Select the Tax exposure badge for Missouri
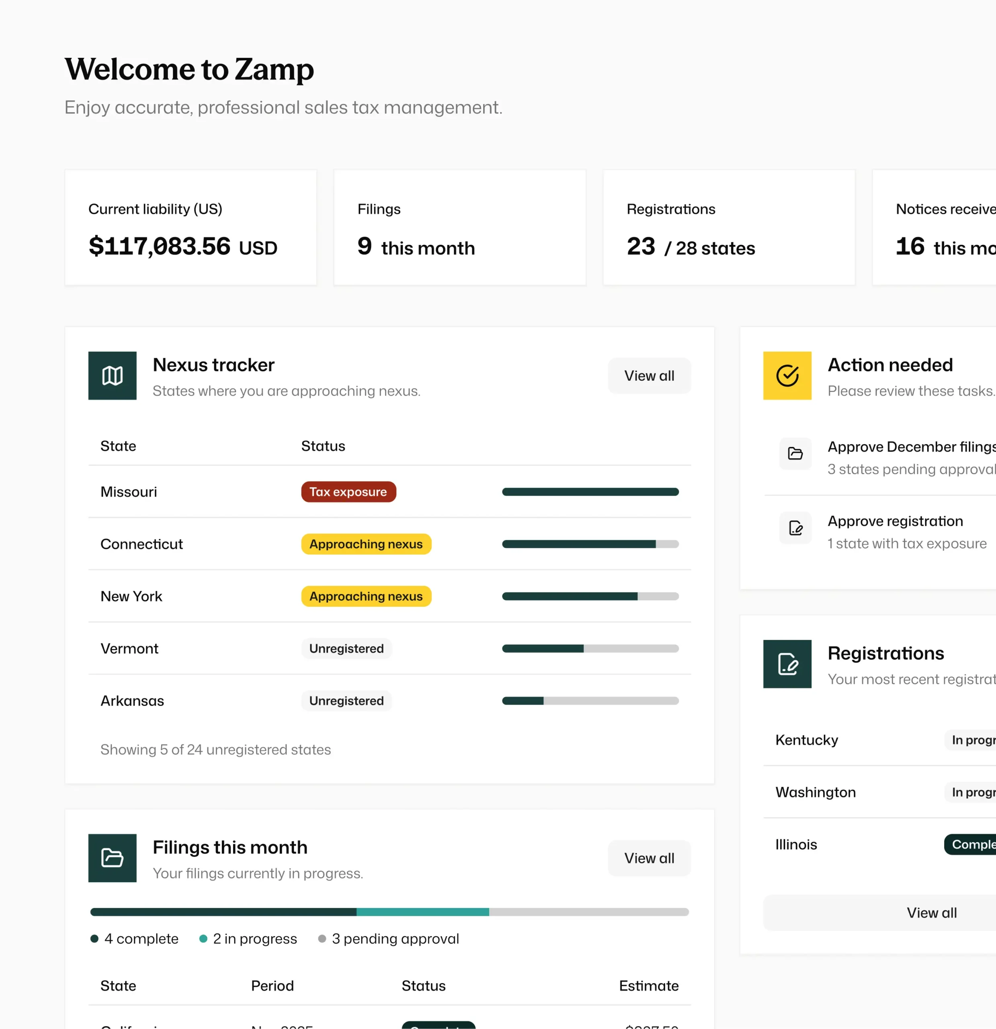 [348, 492]
